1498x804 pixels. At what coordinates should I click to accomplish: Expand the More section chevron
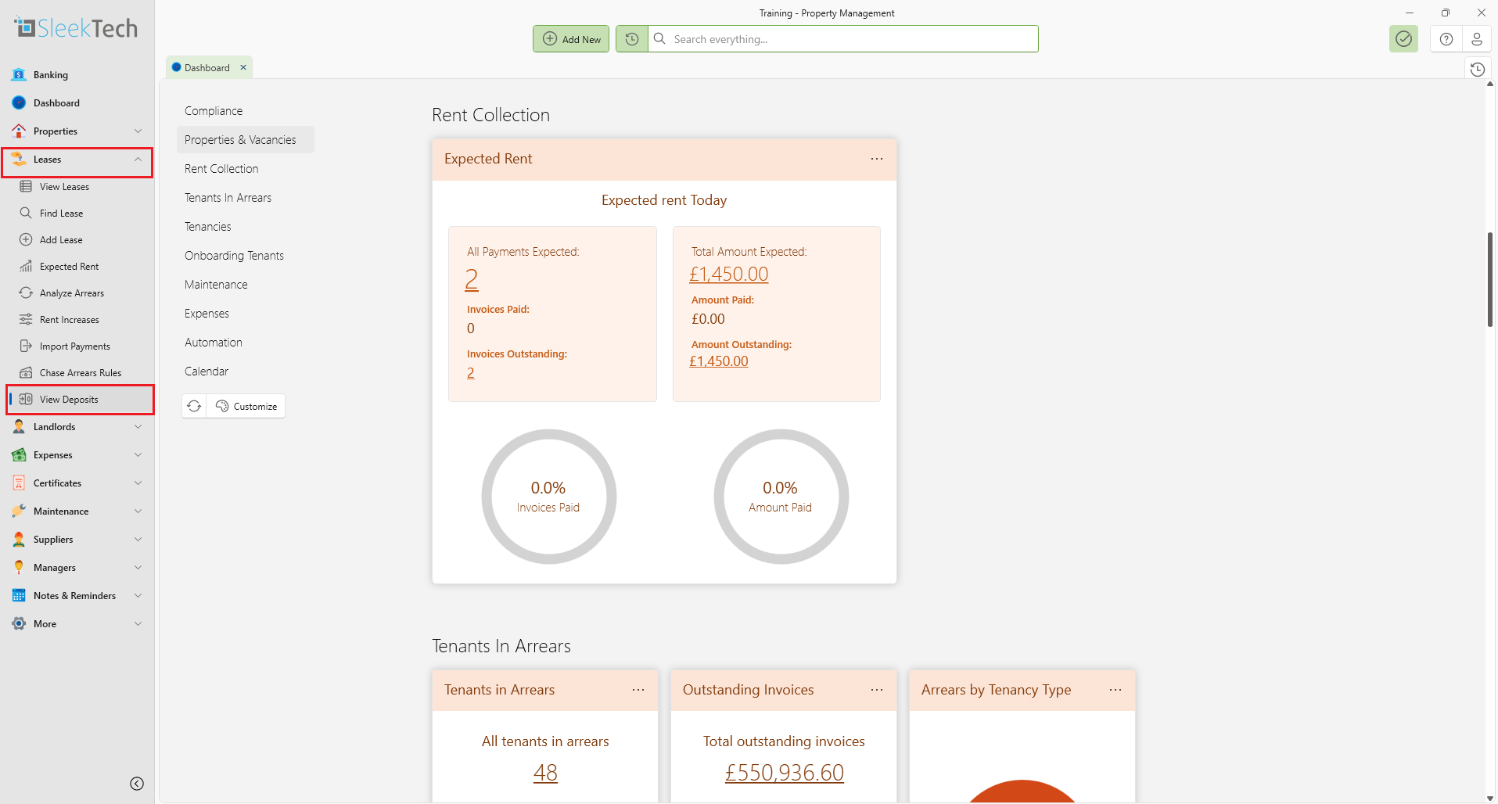pos(138,624)
